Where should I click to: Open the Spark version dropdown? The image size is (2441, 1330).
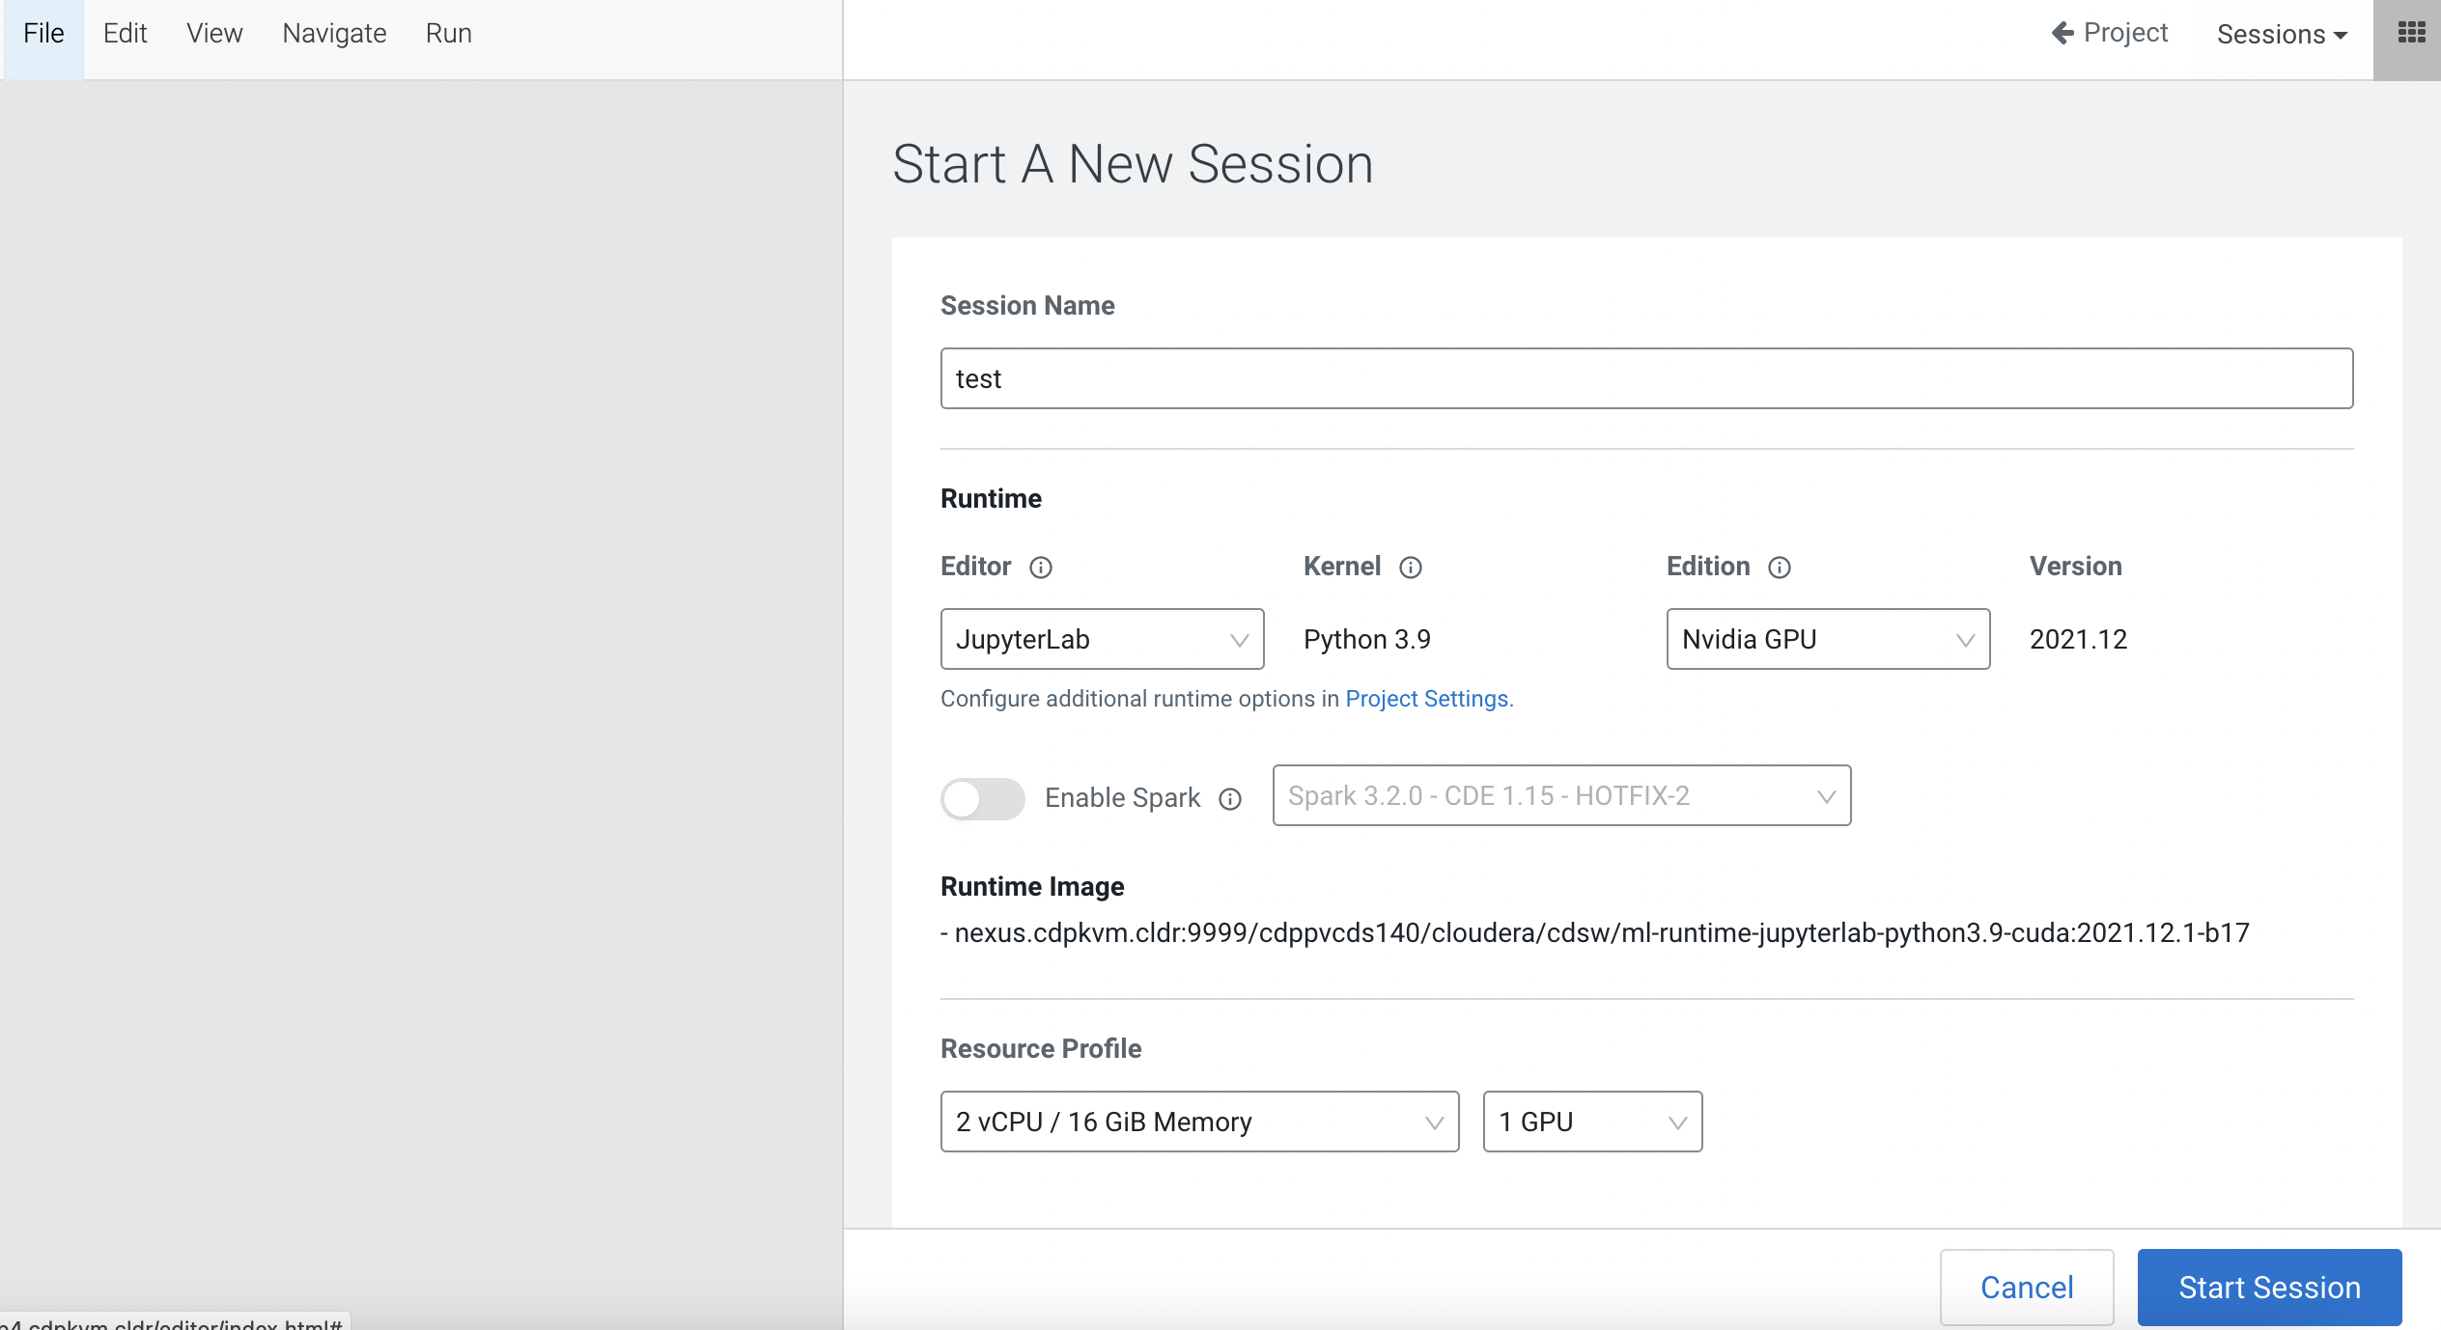(x=1560, y=796)
